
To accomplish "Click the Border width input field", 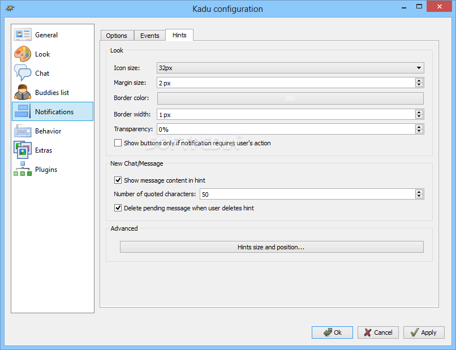I will pos(286,115).
